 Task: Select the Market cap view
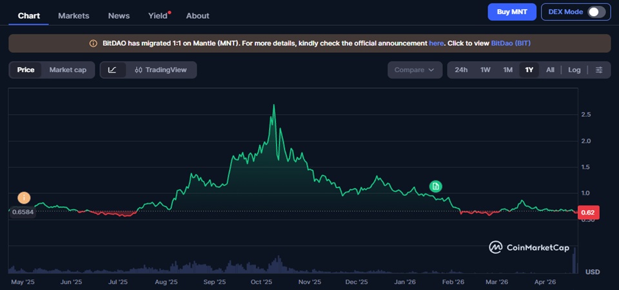coord(68,70)
